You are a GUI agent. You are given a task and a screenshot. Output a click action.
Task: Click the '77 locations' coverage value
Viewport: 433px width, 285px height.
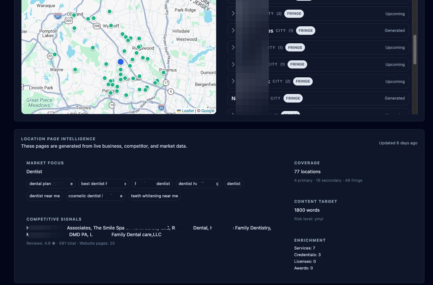307,171
